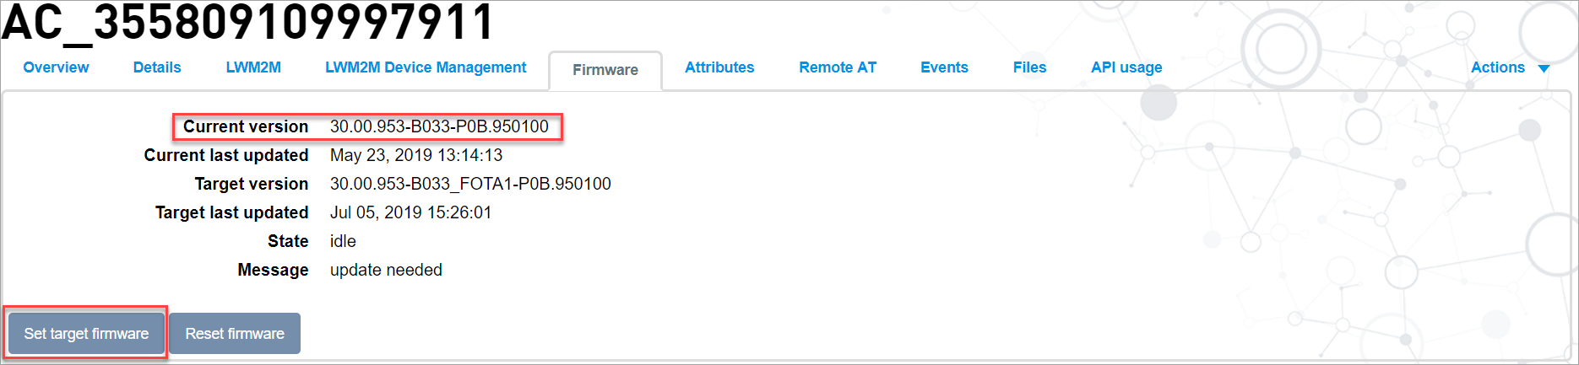Click Set target firmware button

coord(86,334)
